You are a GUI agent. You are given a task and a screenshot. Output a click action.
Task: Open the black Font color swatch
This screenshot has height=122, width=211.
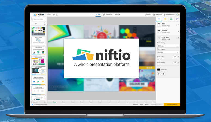pyautogui.click(x=158, y=70)
